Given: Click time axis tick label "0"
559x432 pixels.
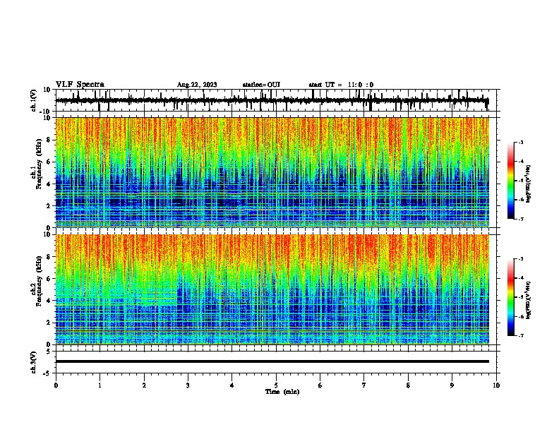Looking at the screenshot, I should pos(56,385).
